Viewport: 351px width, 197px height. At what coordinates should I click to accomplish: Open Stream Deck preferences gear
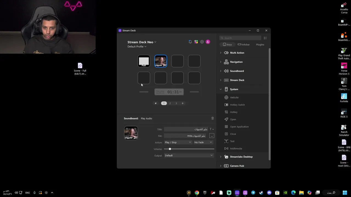point(202,42)
